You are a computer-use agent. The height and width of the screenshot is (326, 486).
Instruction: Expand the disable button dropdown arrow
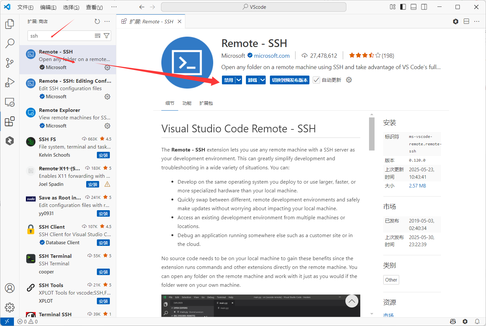point(238,80)
